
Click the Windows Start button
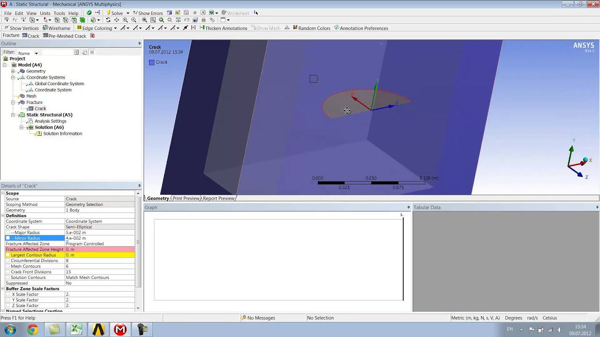(10, 330)
